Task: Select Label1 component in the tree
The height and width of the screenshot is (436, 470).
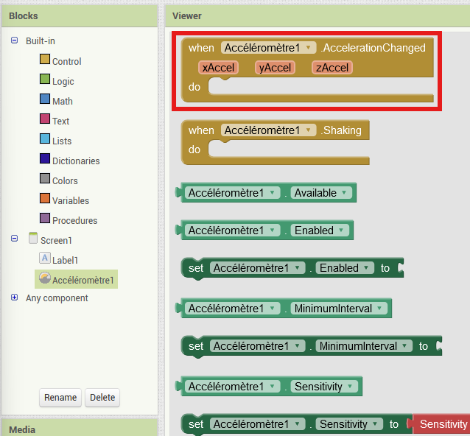Action: [x=65, y=260]
